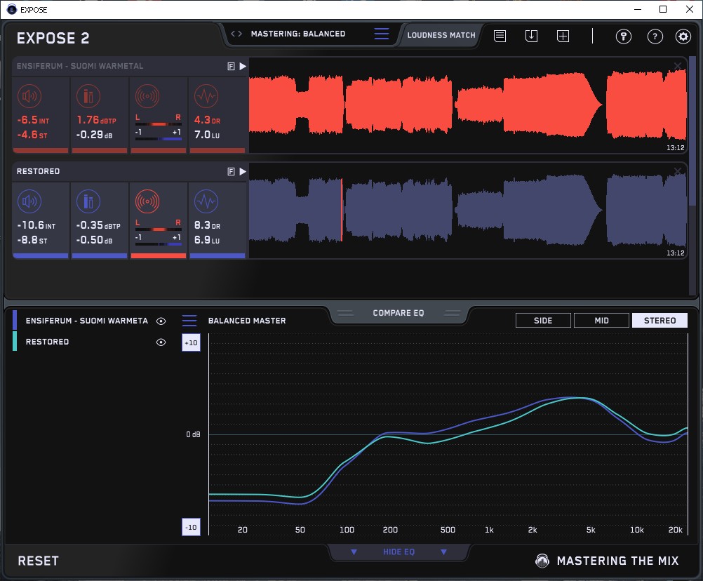Click the Restored waveform at the red playhead
The height and width of the screenshot is (581, 703).
pos(342,211)
